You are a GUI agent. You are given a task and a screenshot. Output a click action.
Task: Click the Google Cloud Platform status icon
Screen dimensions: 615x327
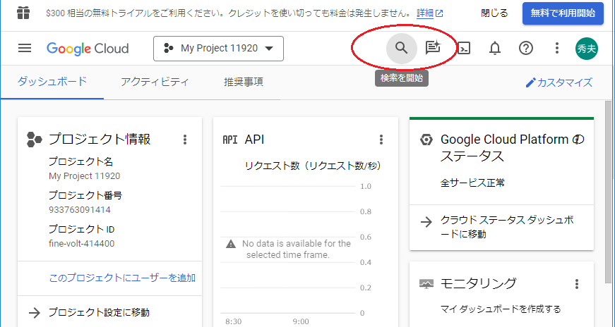426,140
